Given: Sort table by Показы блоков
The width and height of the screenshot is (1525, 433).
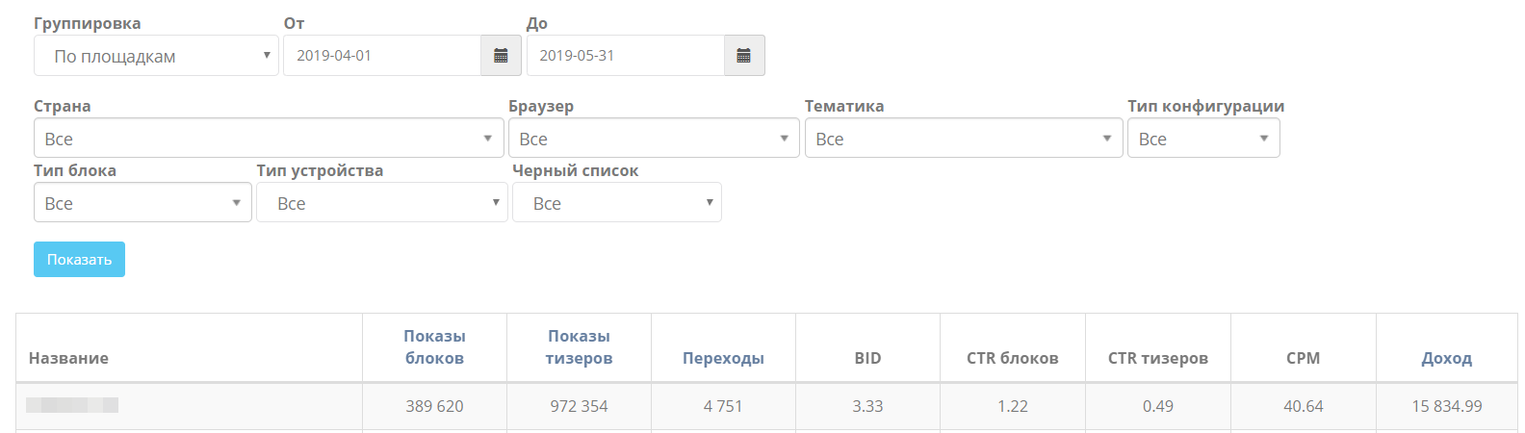Looking at the screenshot, I should (x=434, y=347).
